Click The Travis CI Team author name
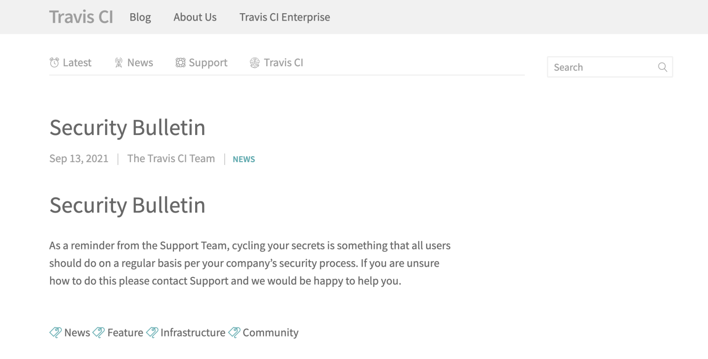The image size is (708, 359). (x=171, y=159)
